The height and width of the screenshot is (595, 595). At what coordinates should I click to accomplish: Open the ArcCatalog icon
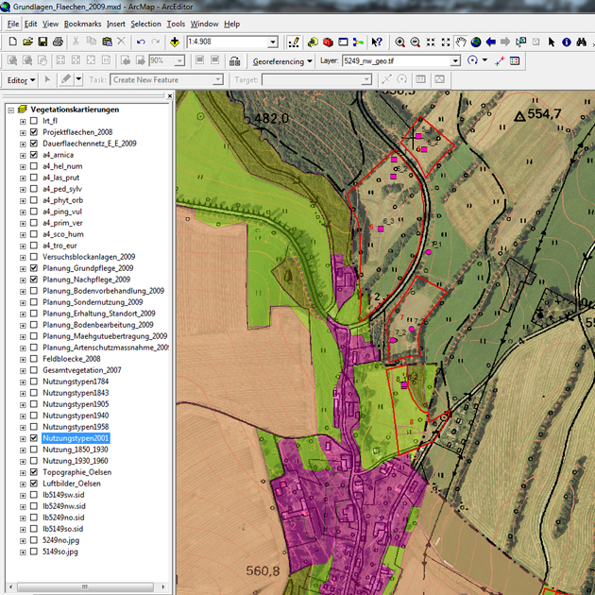tap(313, 42)
